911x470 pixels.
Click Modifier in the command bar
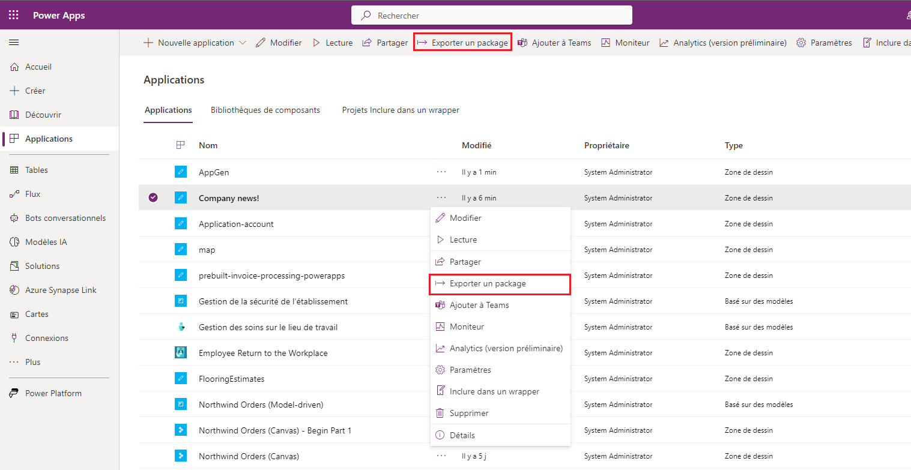pos(279,43)
